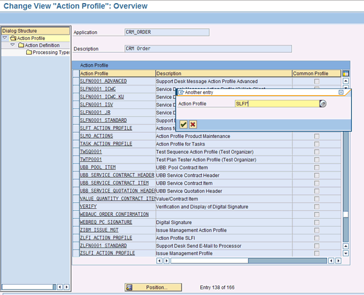Confirm the Another entry dialog with green checkmark

click(x=183, y=124)
